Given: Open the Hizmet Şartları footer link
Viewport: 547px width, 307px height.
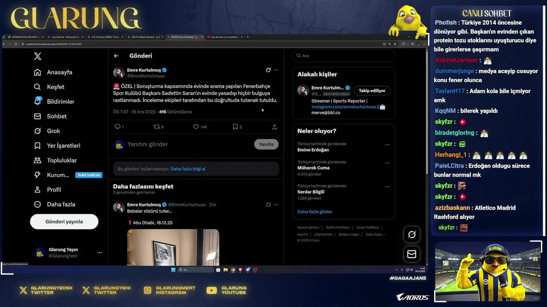Looking at the screenshot, I should 308,228.
